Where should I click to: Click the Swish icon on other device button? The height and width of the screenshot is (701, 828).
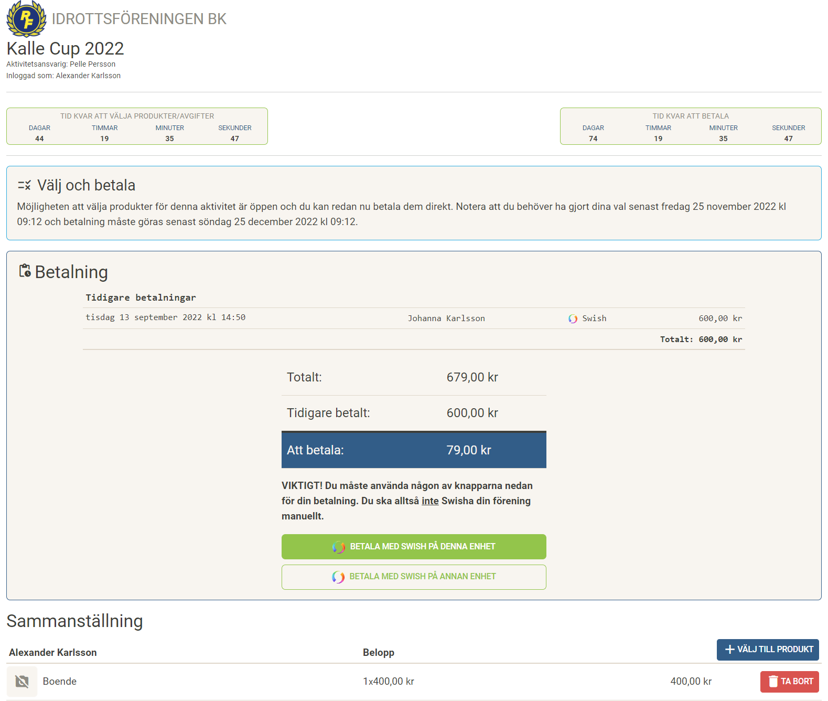tap(338, 577)
